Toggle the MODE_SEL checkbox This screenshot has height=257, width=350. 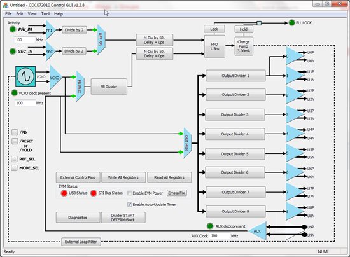point(14,168)
